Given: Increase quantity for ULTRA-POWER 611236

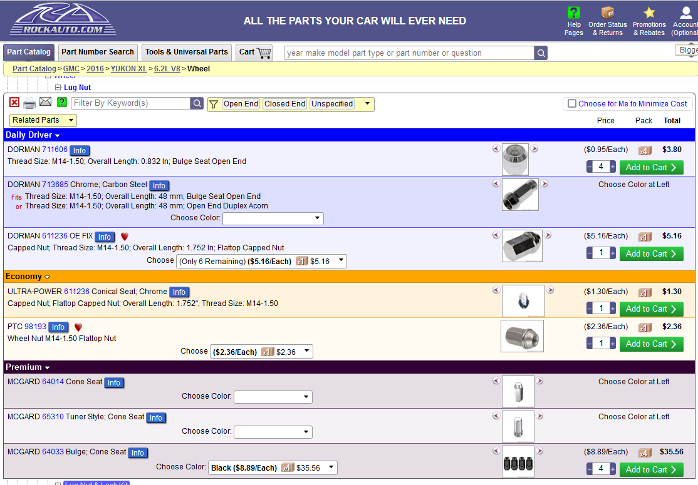Looking at the screenshot, I should pyautogui.click(x=613, y=309).
